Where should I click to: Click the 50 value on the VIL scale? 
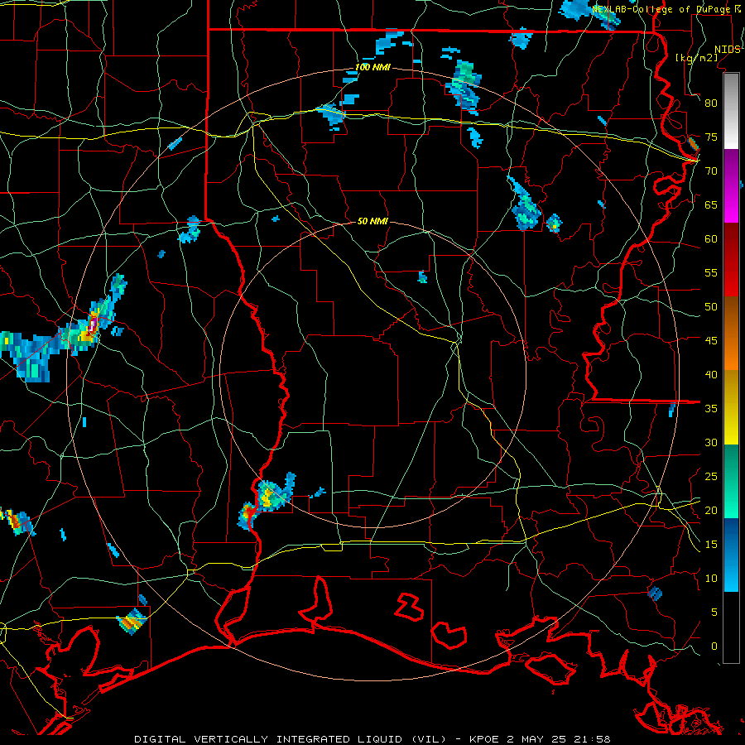coord(711,307)
